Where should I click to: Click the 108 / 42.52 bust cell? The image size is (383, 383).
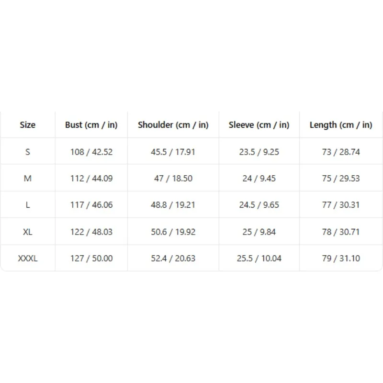pos(91,152)
